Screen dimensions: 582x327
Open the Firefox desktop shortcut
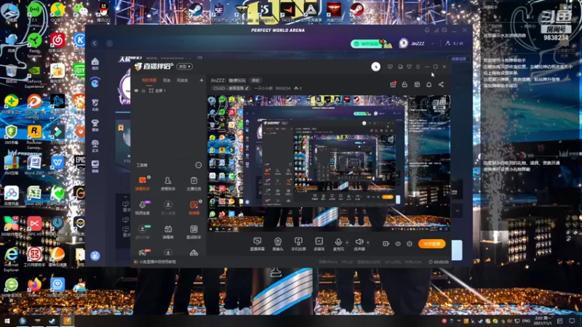coord(34,287)
